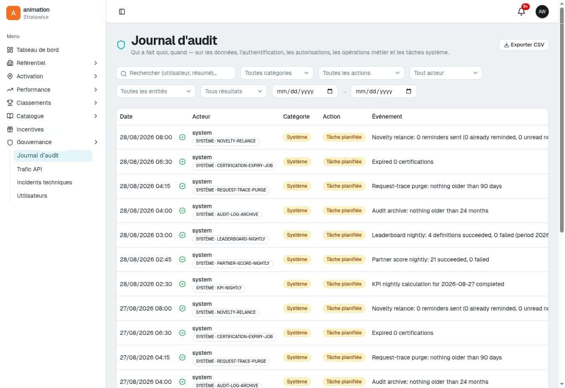The height and width of the screenshot is (388, 565).
Task: Click the Tableau de bord grid icon
Action: pos(10,50)
